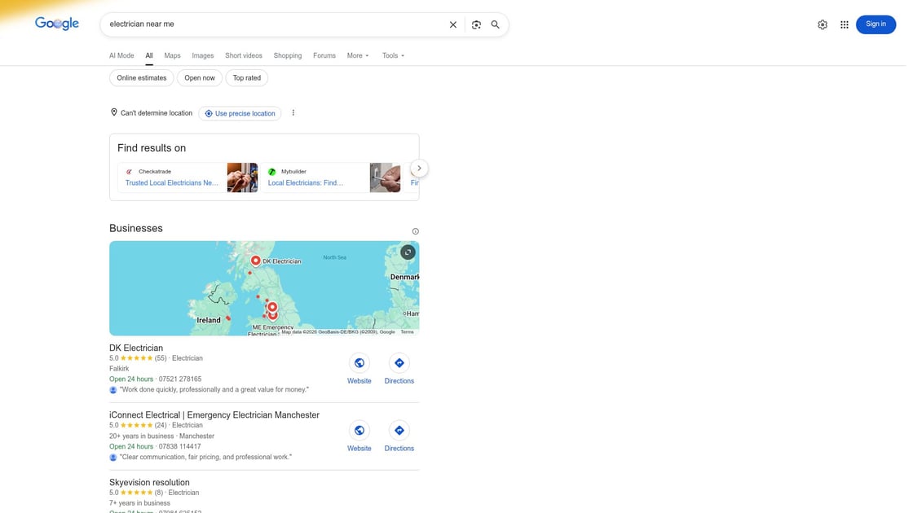Toggle the Top rated filter chip

click(247, 78)
